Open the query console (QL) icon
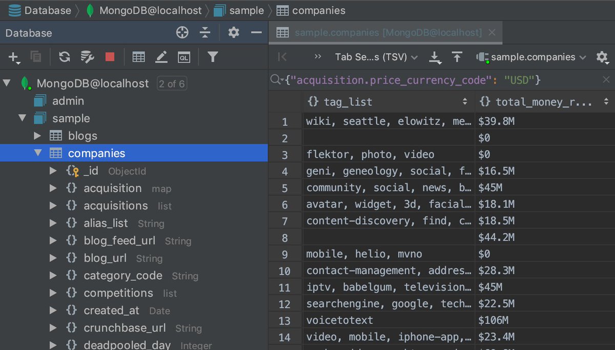615x350 pixels. point(184,57)
